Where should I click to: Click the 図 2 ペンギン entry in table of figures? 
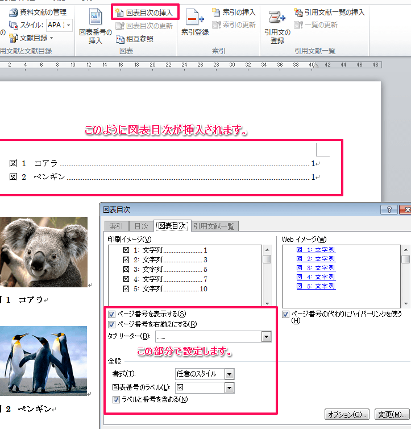click(x=164, y=177)
